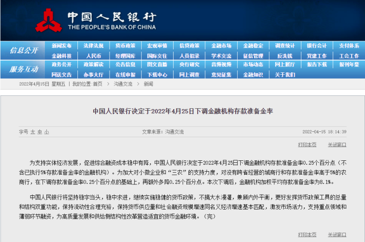Select 在线申报 menu entry

pos(125,75)
